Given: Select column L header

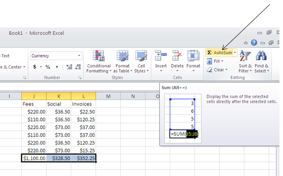Looking at the screenshot, I should click(83, 96).
